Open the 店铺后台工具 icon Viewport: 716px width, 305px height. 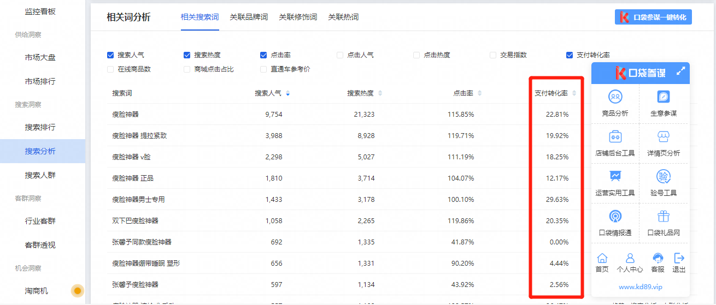615,136
